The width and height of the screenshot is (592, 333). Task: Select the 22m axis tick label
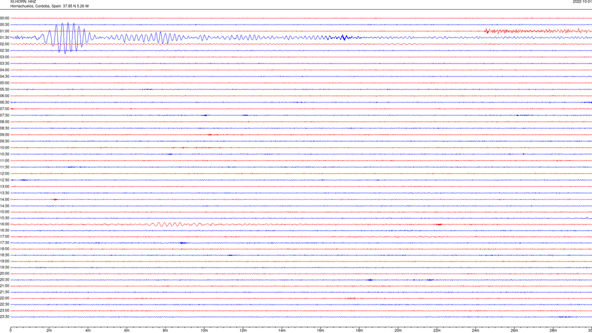[x=437, y=331]
